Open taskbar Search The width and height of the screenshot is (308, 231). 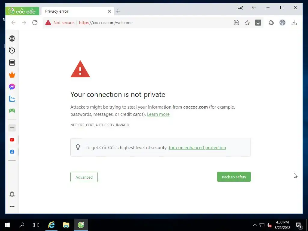22,225
